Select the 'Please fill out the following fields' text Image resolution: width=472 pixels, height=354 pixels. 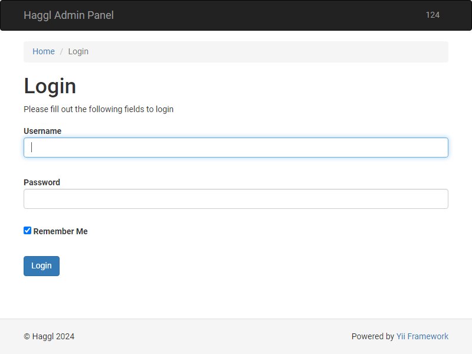point(99,109)
